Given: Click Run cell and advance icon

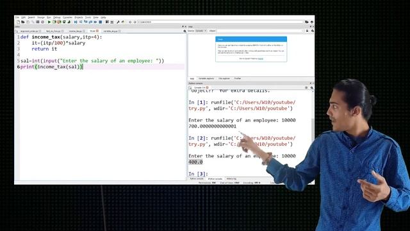Looking at the screenshot, I should pyautogui.click(x=59, y=22).
